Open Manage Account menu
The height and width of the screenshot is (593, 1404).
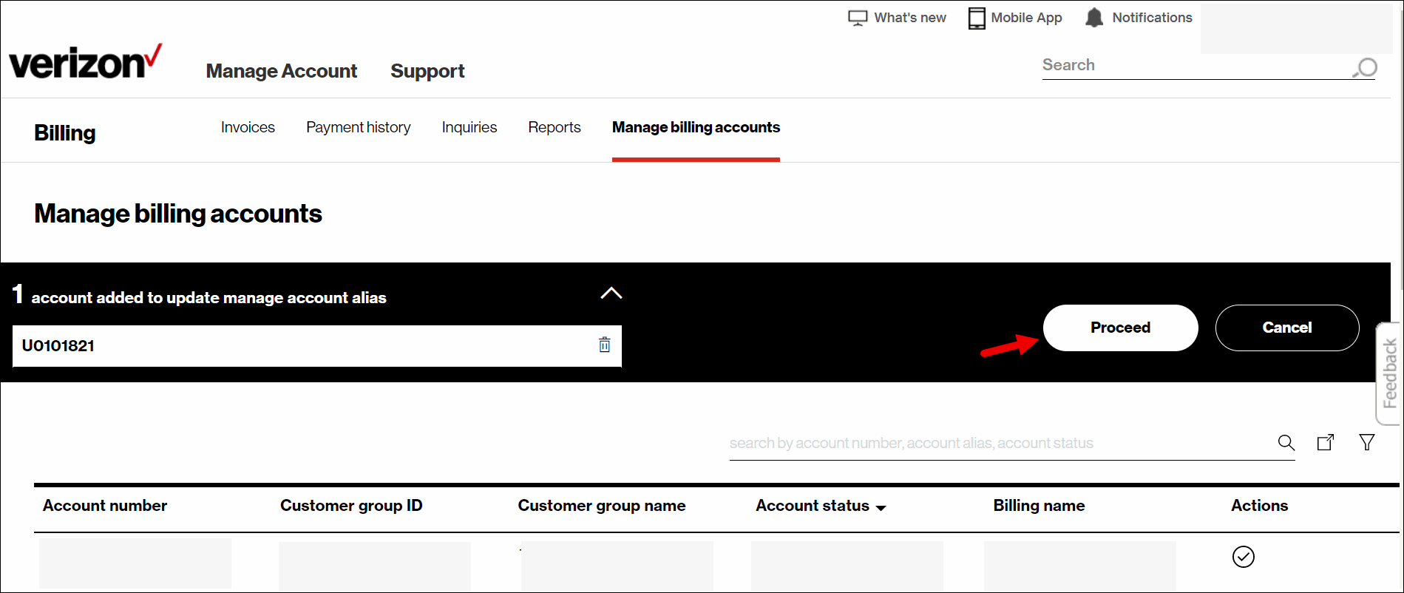pos(282,71)
